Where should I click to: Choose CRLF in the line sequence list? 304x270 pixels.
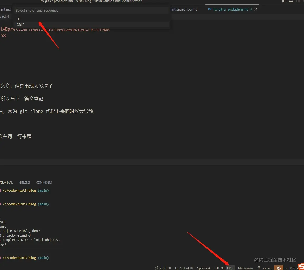coord(91,25)
